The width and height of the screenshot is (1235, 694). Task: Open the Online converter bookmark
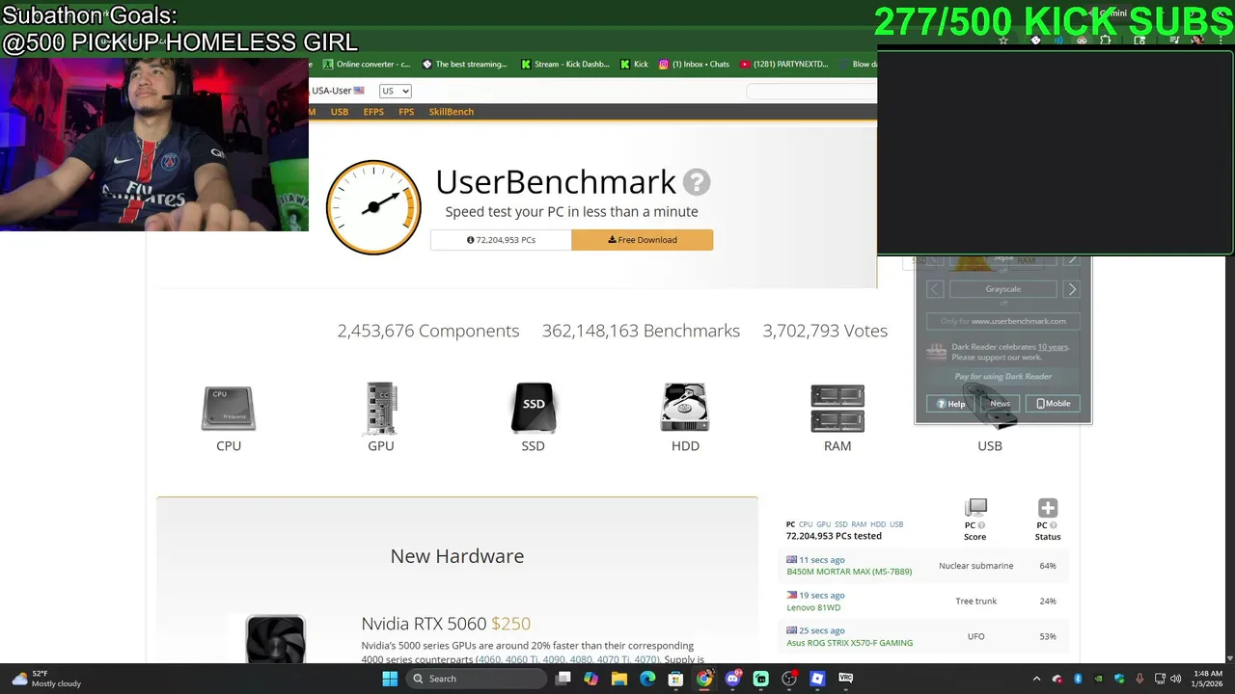366,65
